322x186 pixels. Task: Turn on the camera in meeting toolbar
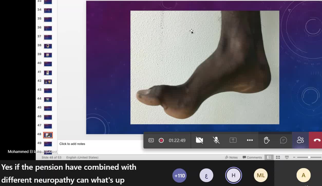(200, 140)
